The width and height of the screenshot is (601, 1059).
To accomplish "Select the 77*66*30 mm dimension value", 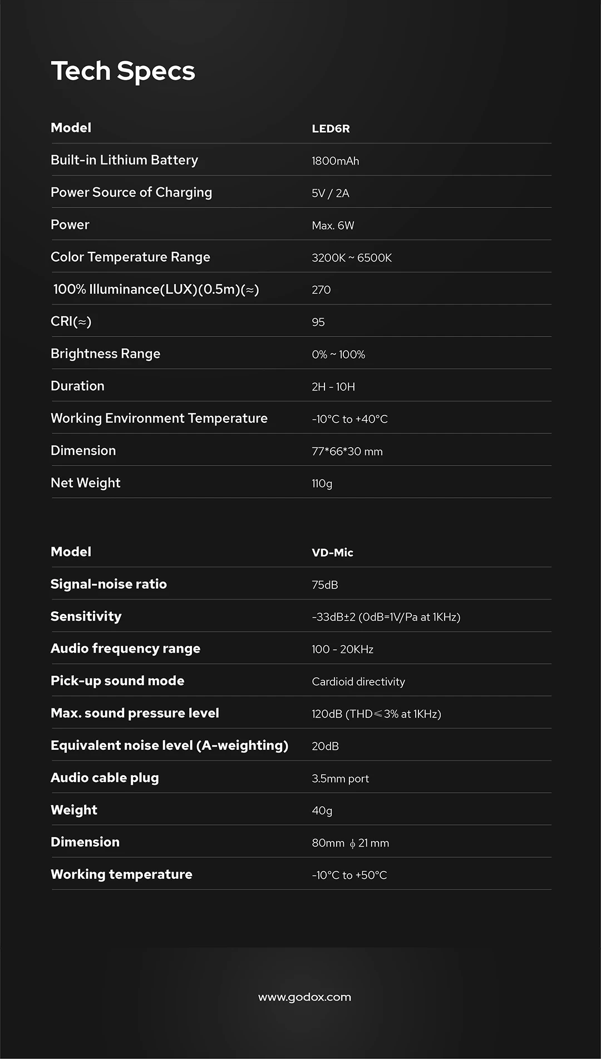I will 347,451.
